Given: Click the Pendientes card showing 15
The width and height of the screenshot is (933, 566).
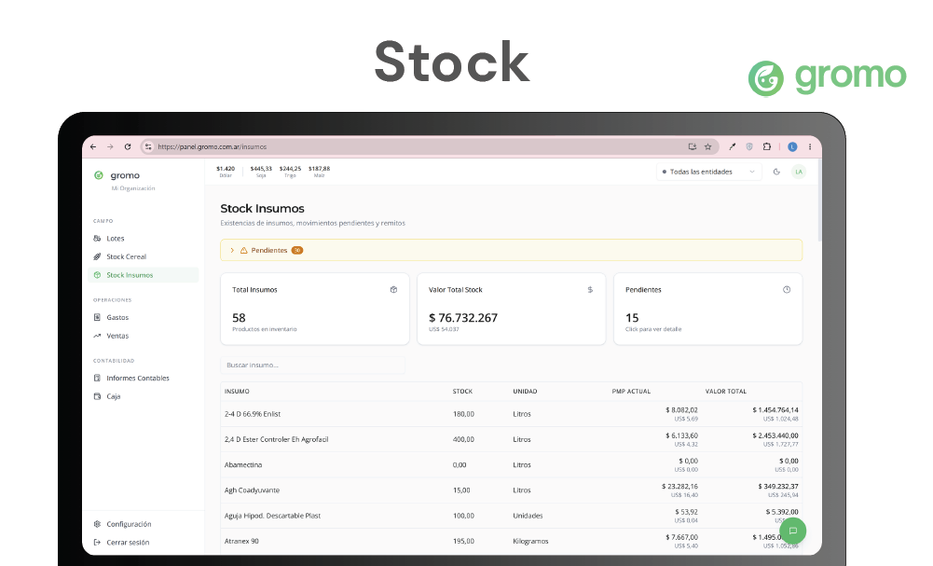Looking at the screenshot, I should (x=707, y=309).
